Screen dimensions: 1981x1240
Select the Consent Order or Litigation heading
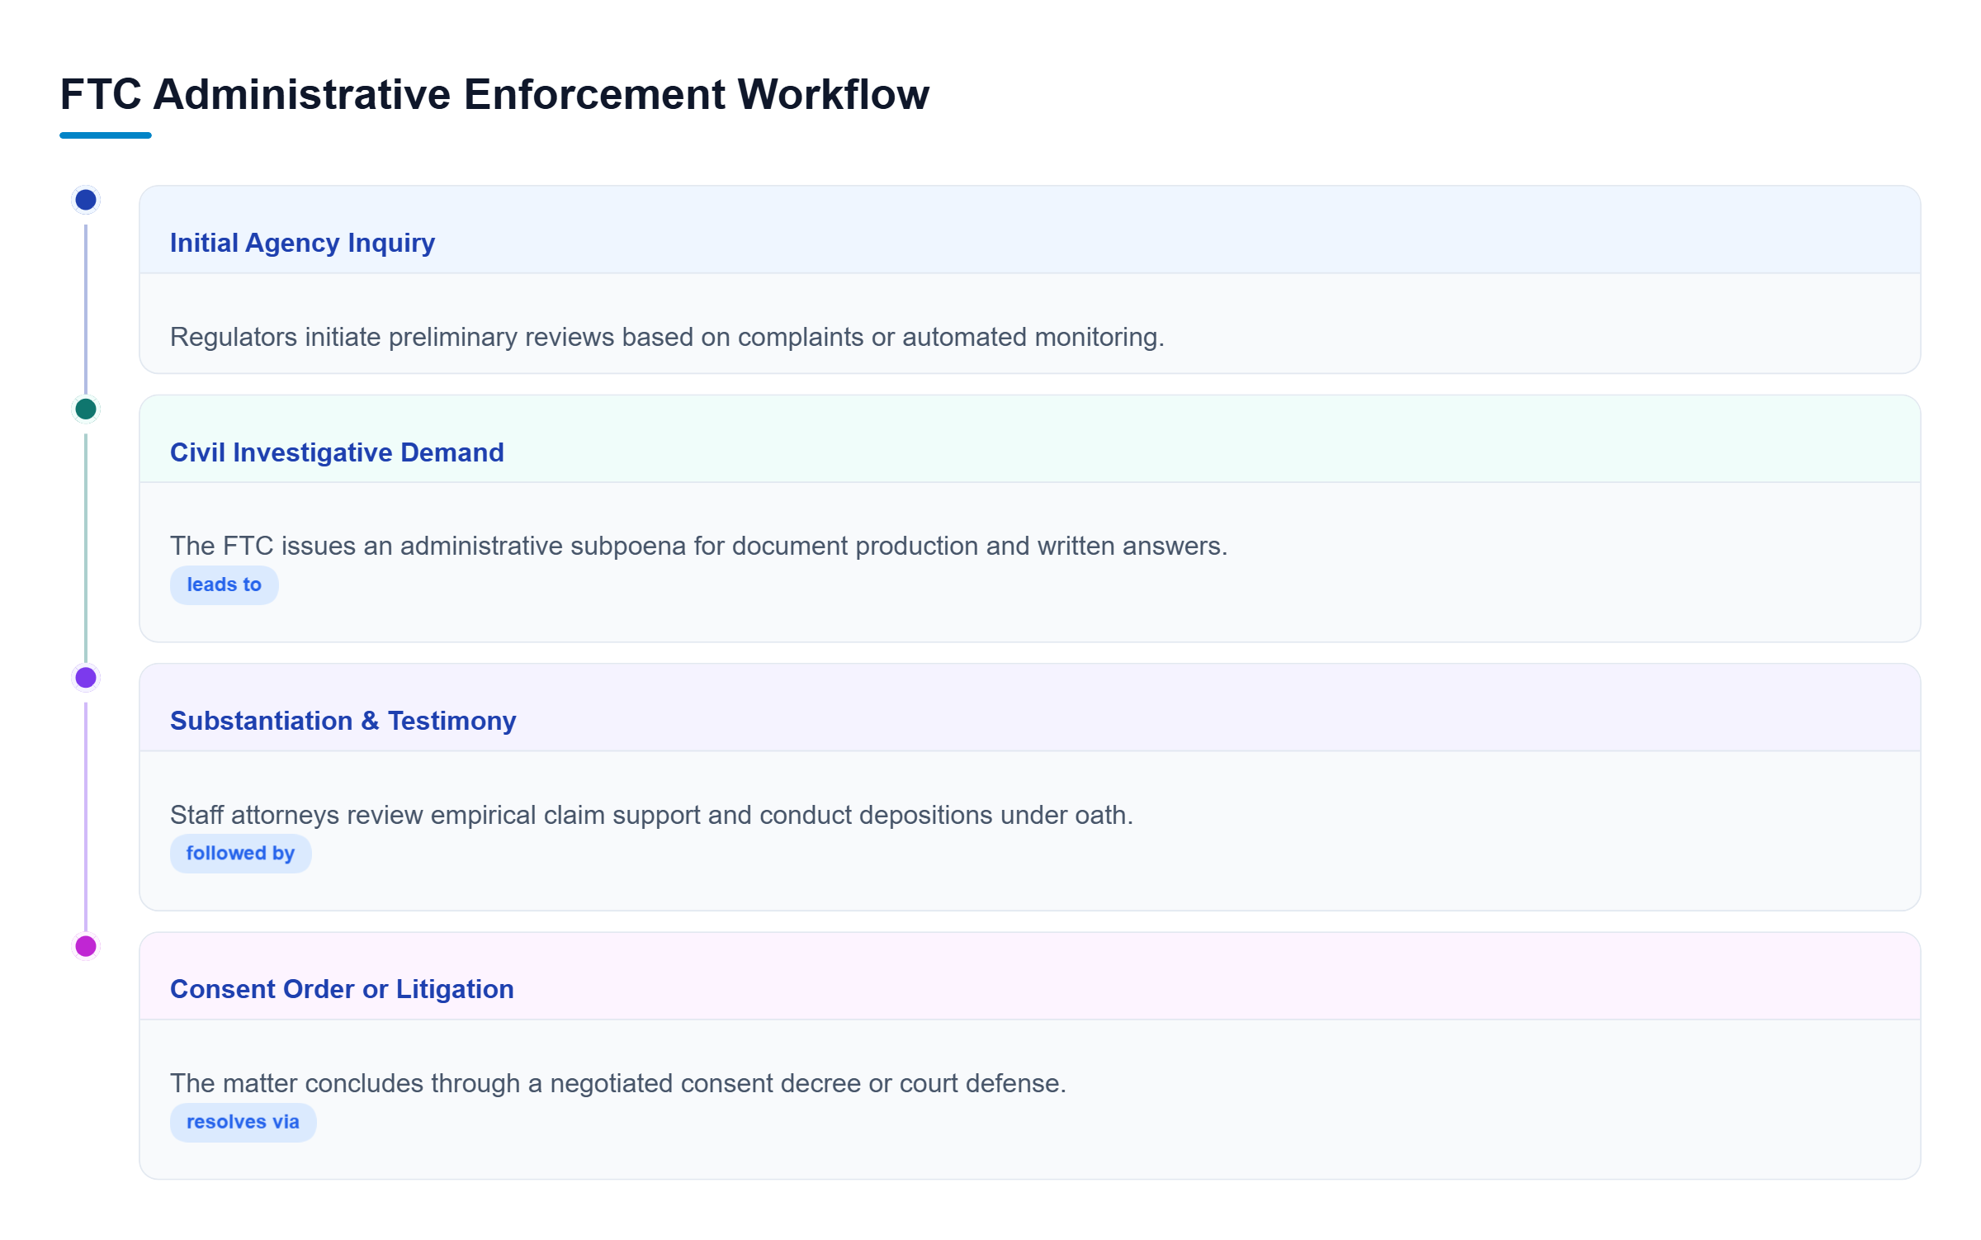342,989
